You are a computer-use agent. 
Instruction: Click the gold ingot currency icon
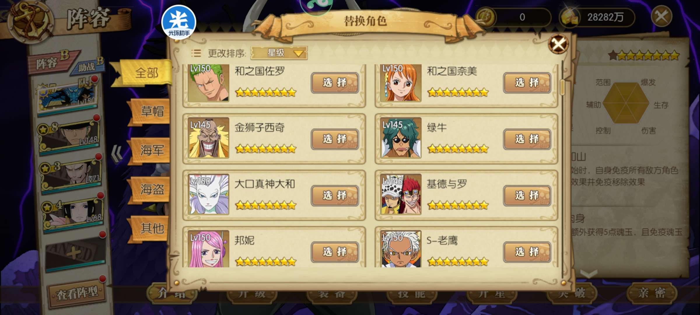point(569,17)
